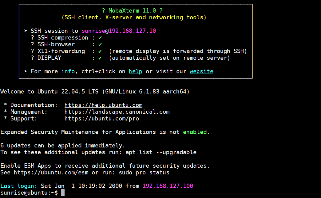321x198 pixels.
Task: Click the 'help' link in the MobaXterm banner
Action: pos(135,71)
